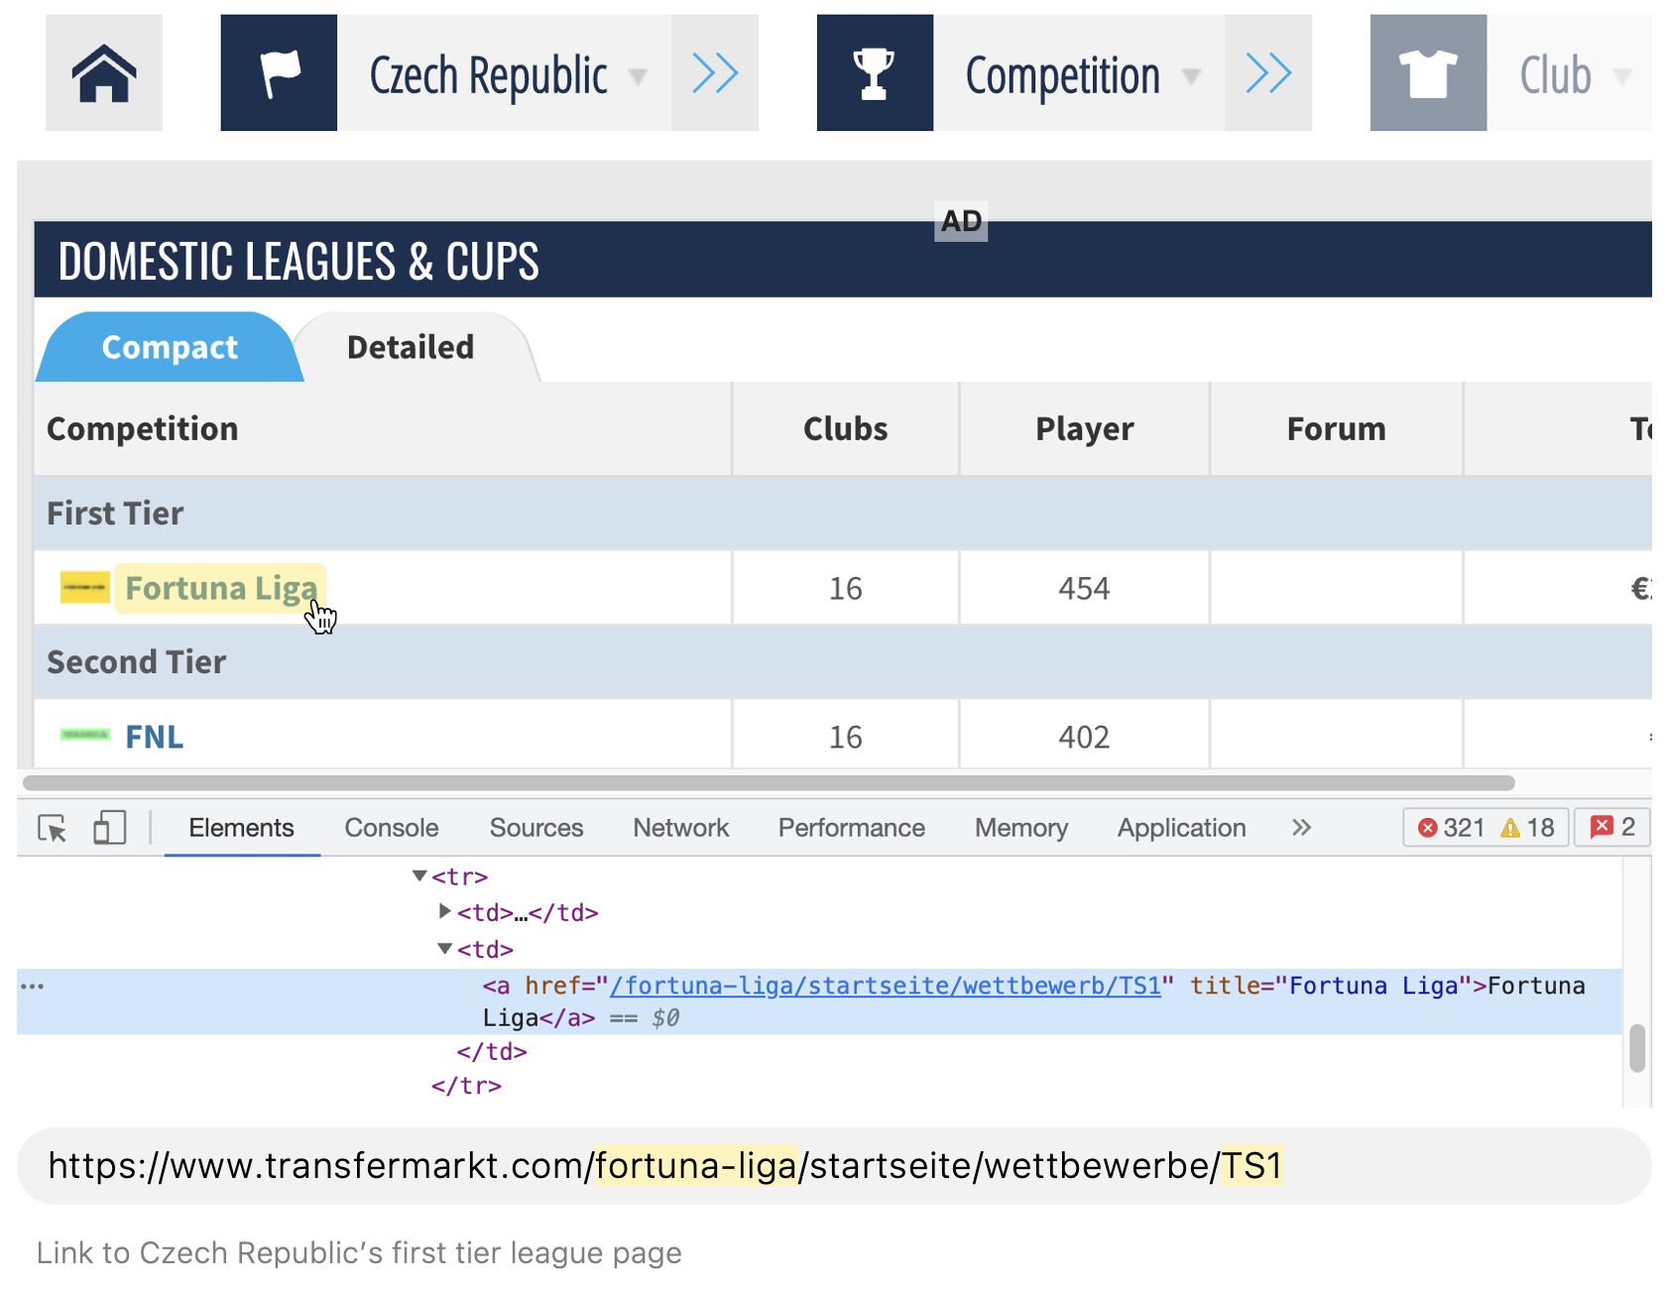The image size is (1668, 1289).
Task: Open the Elements tab in DevTools
Action: (241, 828)
